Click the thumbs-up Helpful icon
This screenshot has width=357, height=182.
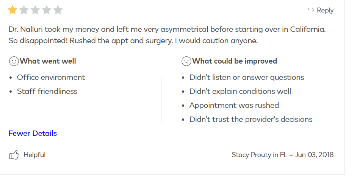coord(14,155)
